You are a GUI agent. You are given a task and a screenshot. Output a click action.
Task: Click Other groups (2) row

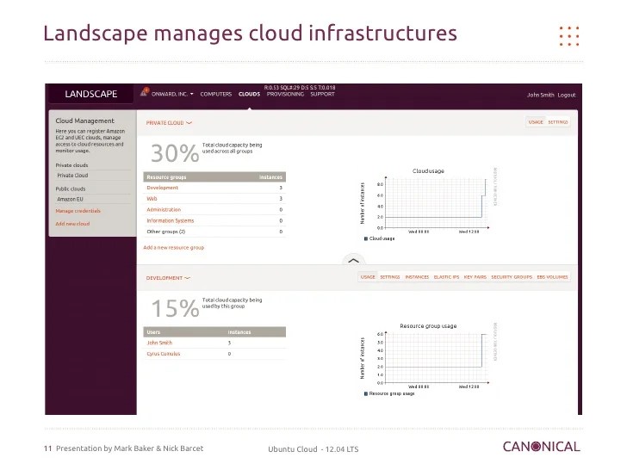pyautogui.click(x=214, y=232)
